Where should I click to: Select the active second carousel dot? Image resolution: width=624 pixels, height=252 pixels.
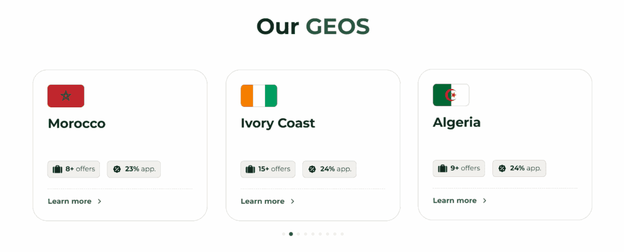291,234
